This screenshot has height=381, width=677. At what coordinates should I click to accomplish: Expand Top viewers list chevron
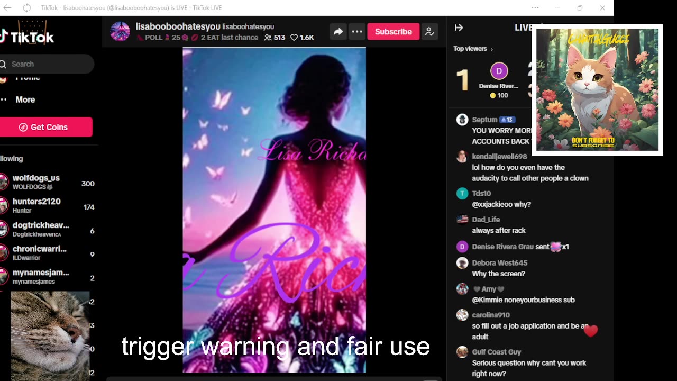(x=491, y=49)
